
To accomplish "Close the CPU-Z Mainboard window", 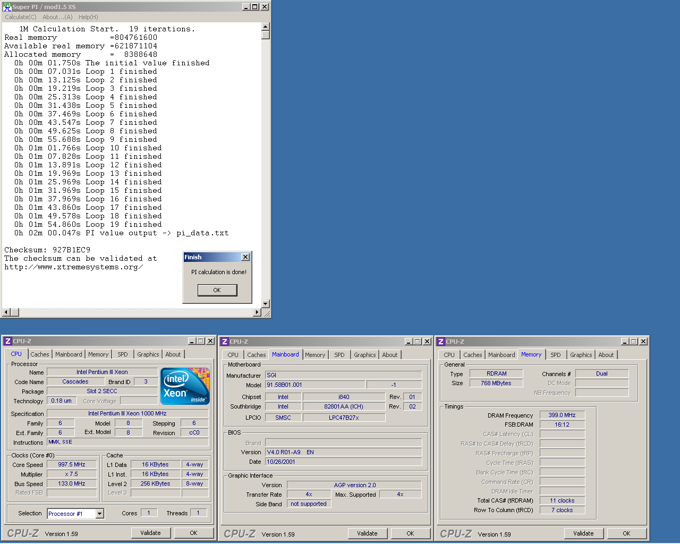I will [427, 342].
